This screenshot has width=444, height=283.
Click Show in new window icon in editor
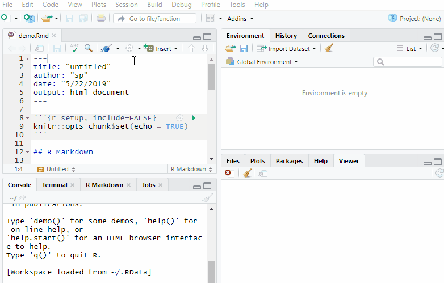pyautogui.click(x=39, y=48)
